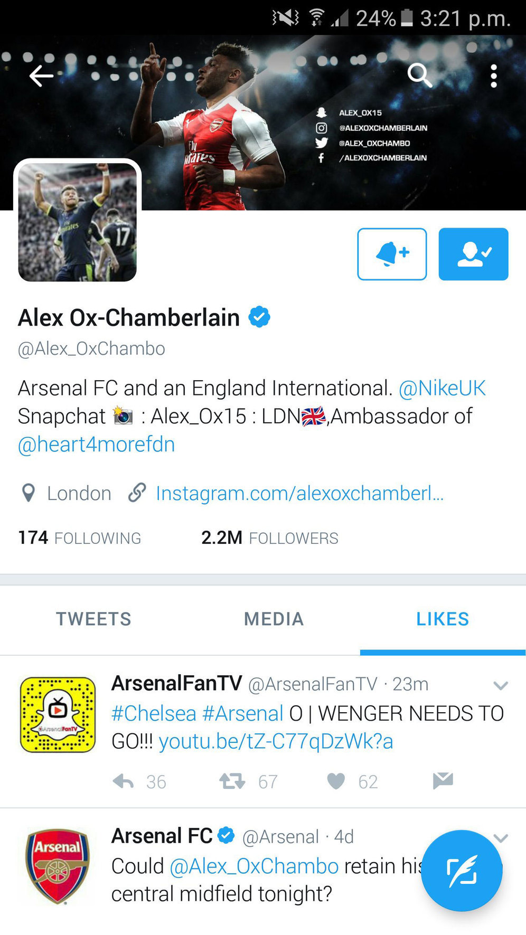
Task: Open the Instagram.com profile URL
Action: coord(299,493)
